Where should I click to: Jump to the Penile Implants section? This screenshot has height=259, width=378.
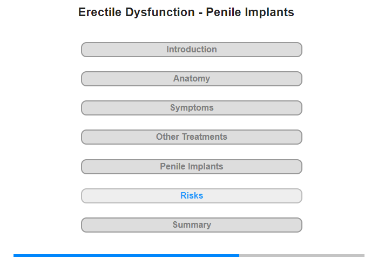click(191, 167)
